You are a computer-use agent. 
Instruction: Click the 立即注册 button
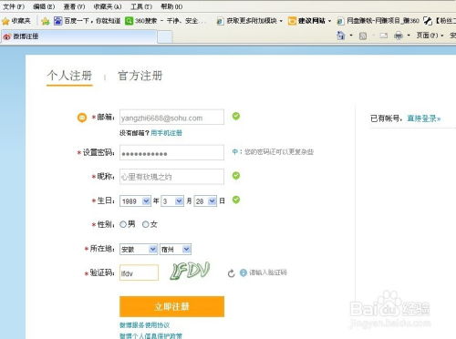click(x=171, y=306)
